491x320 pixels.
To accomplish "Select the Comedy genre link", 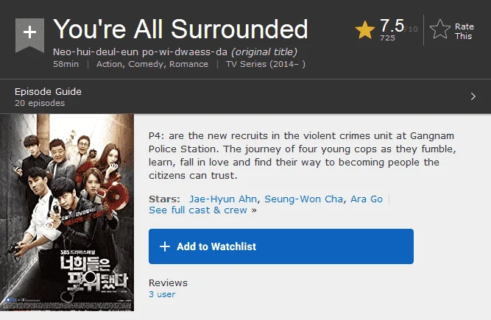I will [x=146, y=64].
